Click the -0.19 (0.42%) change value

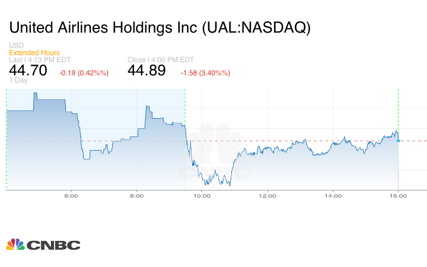pos(84,73)
